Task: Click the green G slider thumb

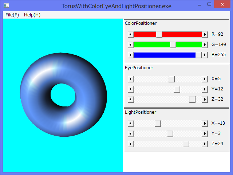Action: coord(173,44)
